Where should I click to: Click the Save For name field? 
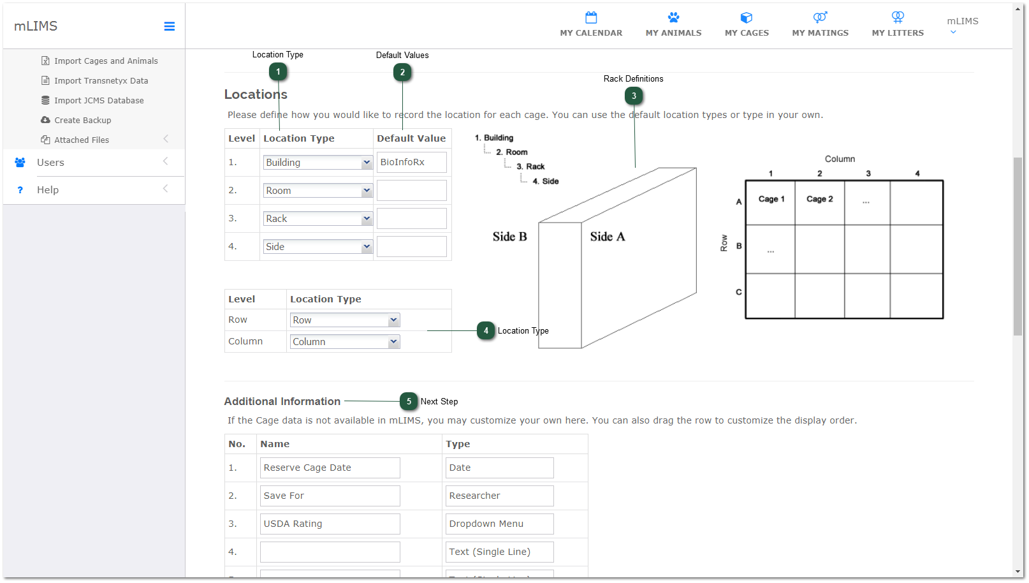click(x=330, y=496)
